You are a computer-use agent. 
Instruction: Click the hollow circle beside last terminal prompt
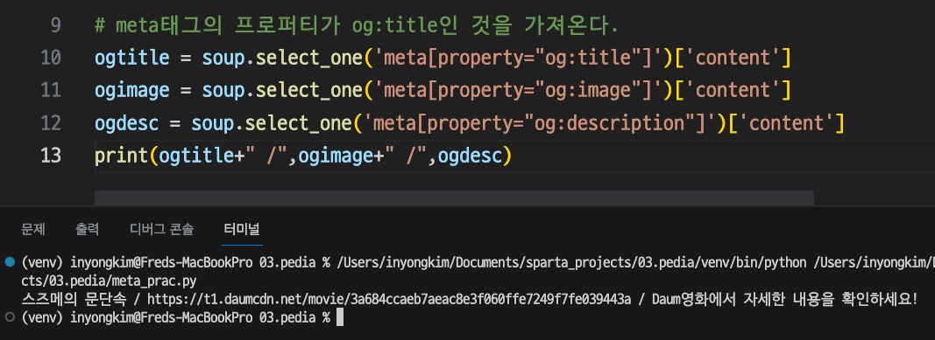coord(9,317)
